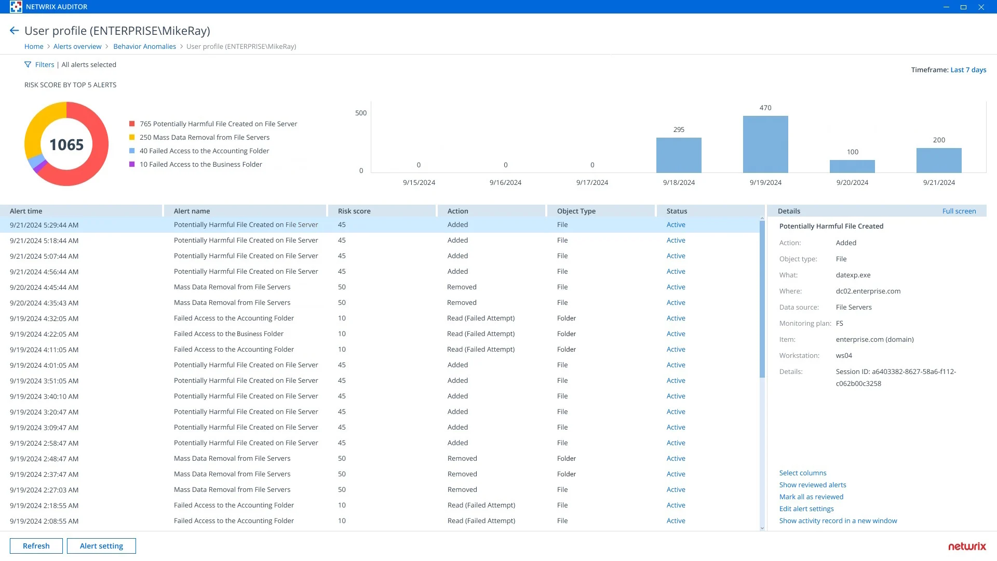Select alert time 9/21/2024 5:07:44 AM

click(x=44, y=257)
